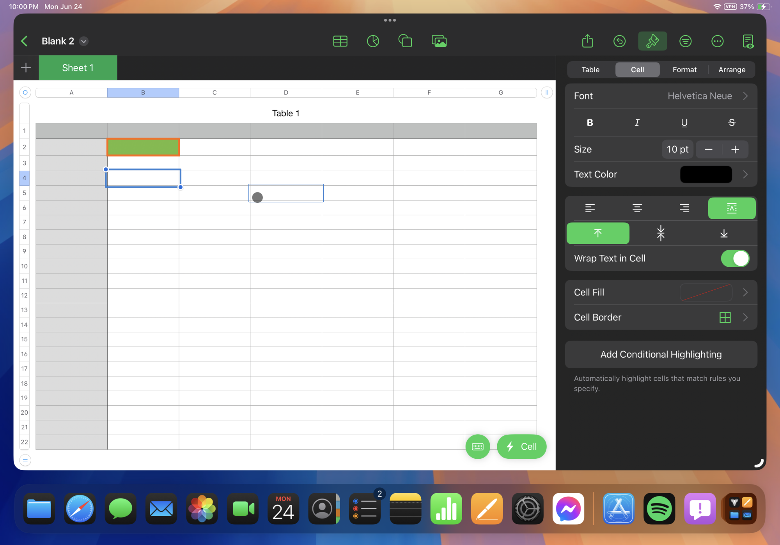Click Add Conditional Highlighting button
780x545 pixels.
tap(661, 354)
